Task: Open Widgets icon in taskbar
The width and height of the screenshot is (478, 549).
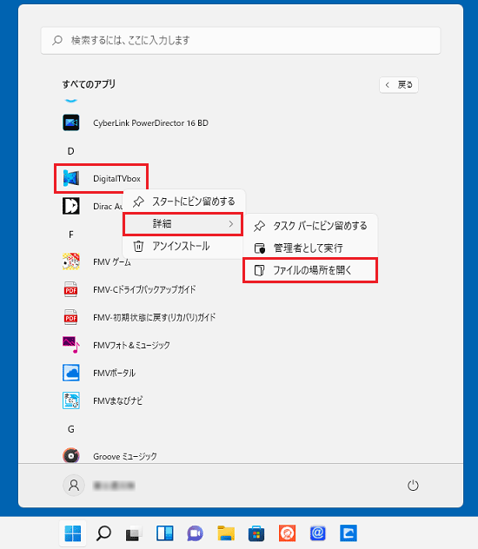Action: pos(164,533)
